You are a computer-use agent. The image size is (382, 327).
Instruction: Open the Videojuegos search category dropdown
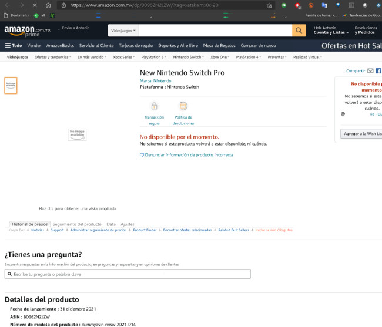tap(123, 31)
